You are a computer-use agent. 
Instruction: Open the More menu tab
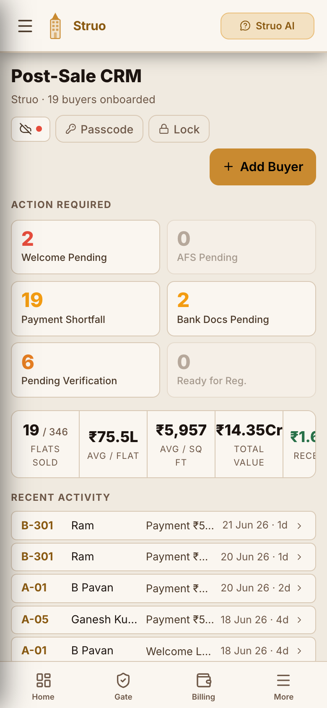(284, 686)
